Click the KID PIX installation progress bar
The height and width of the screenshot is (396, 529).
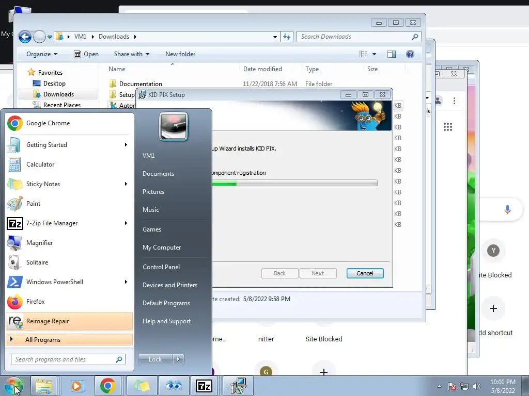coord(294,183)
